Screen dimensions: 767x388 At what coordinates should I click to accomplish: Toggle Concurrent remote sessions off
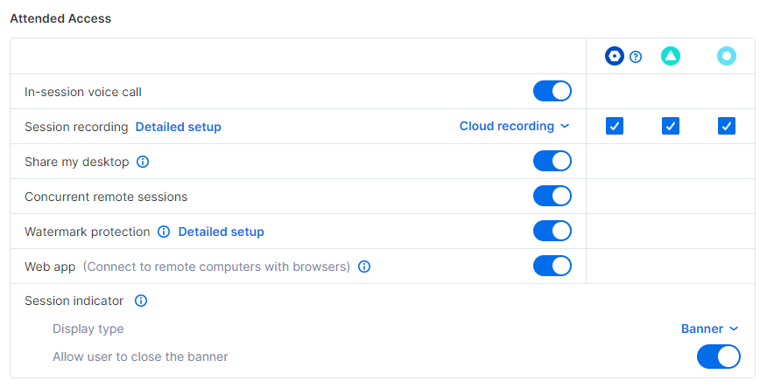click(x=552, y=197)
